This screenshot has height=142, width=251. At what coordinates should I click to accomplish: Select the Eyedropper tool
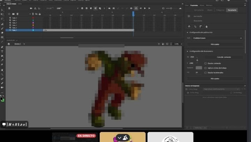coord(2,60)
